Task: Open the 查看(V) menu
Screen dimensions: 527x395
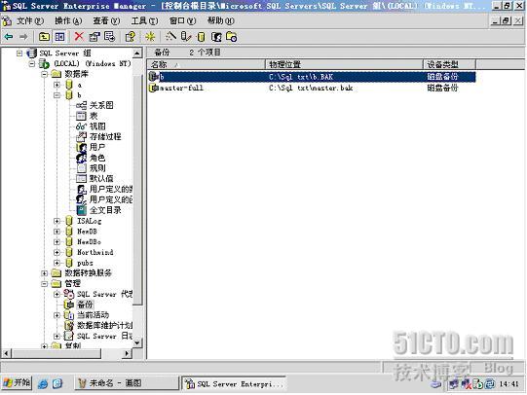Action: point(106,20)
